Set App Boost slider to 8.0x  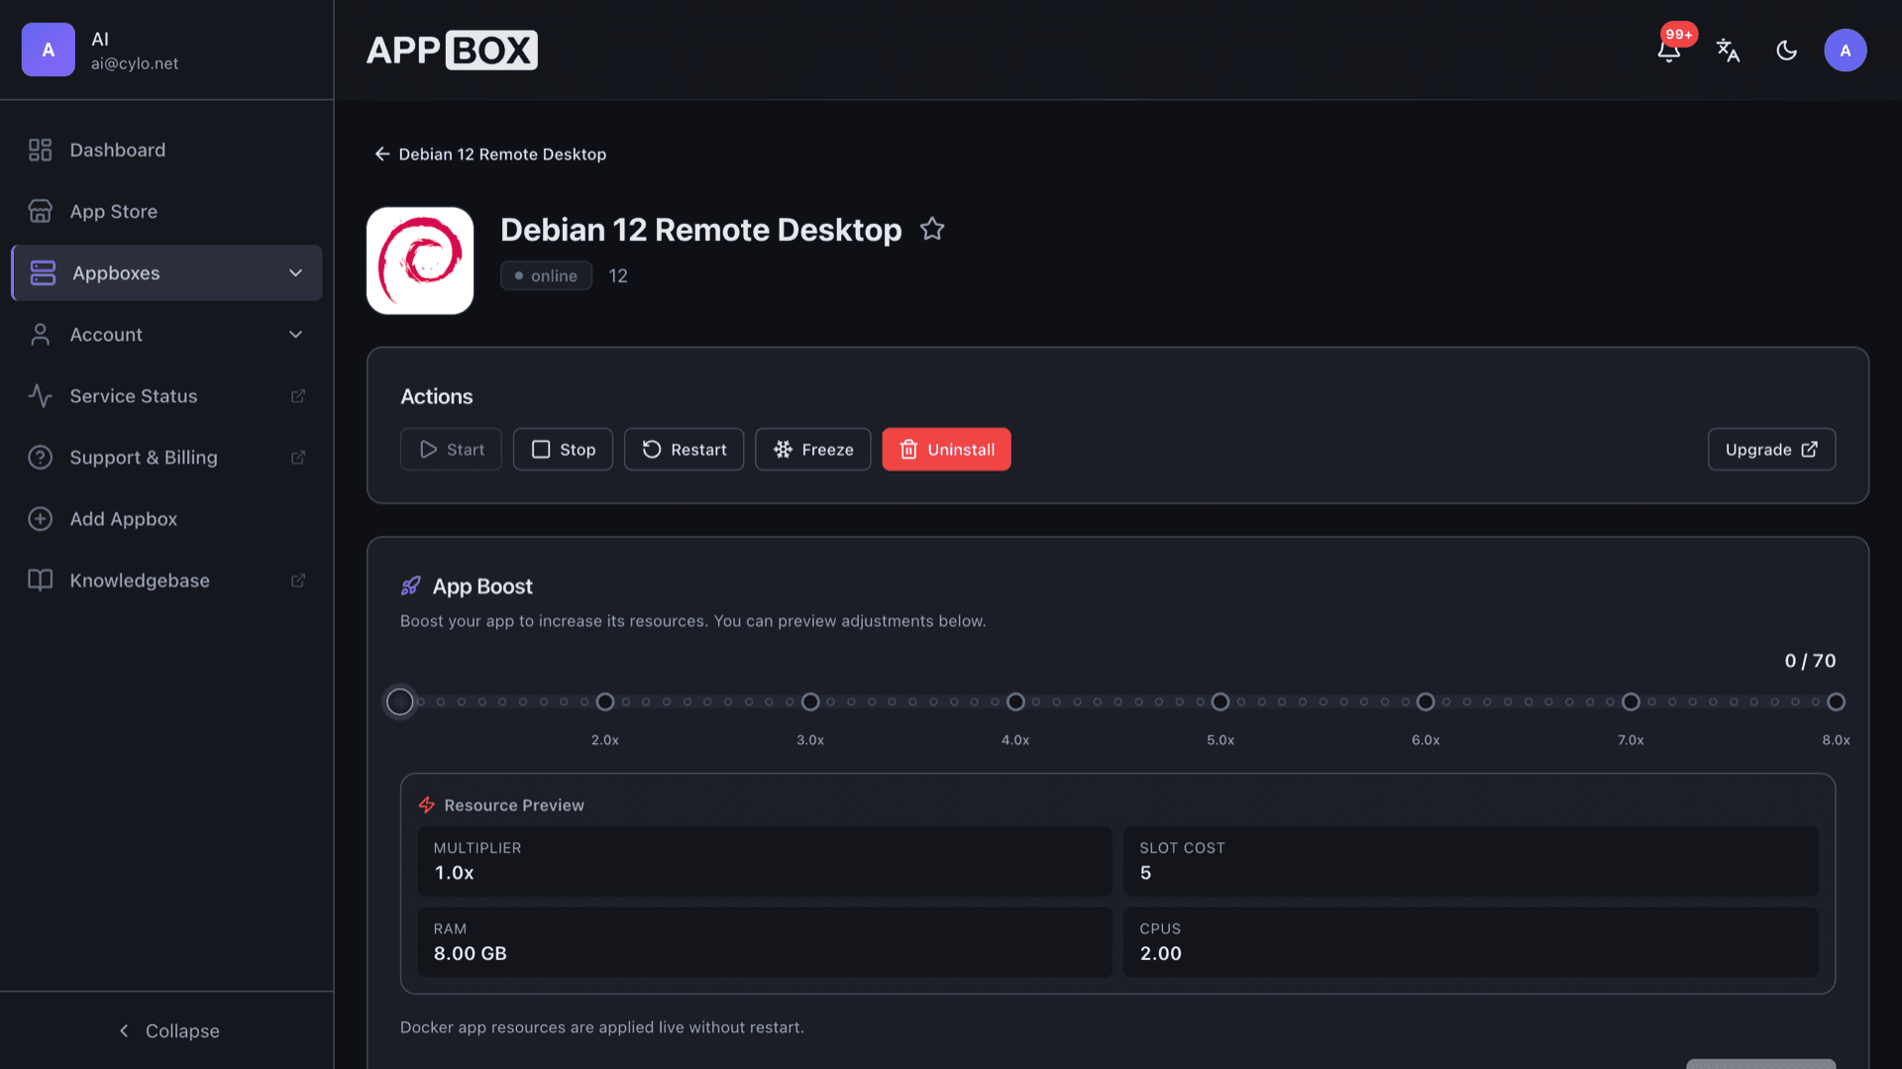pos(1836,701)
